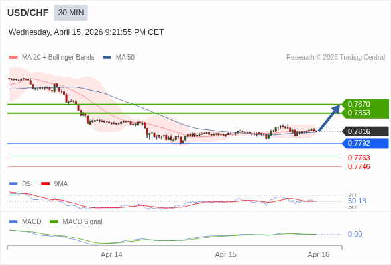Click the MACD blue legend swatch
This screenshot has height=265, width=391.
coord(13,222)
